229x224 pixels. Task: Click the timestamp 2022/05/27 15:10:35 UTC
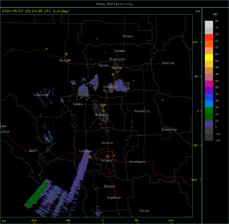(26, 11)
